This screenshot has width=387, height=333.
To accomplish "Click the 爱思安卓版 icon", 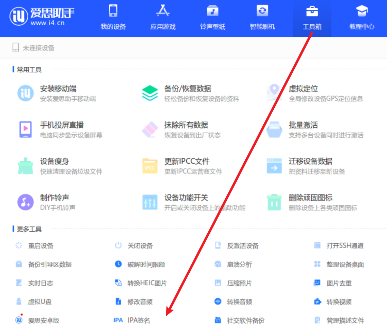I will [x=19, y=320].
